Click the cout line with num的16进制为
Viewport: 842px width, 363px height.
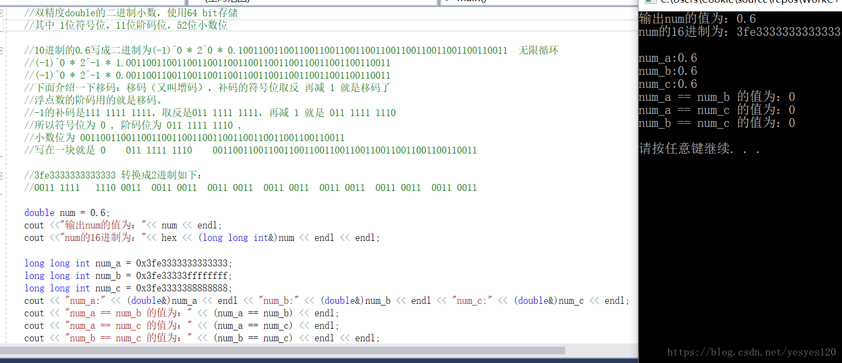coord(202,238)
